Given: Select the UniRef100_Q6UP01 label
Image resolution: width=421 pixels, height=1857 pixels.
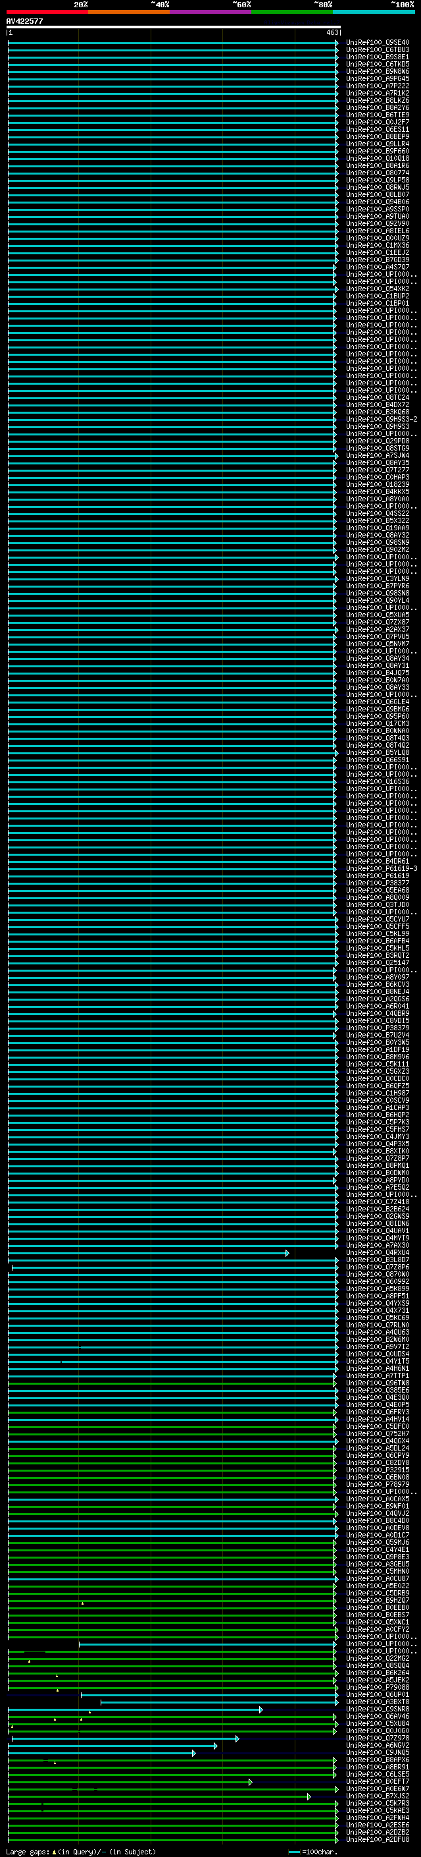Looking at the screenshot, I should coord(377,1695).
